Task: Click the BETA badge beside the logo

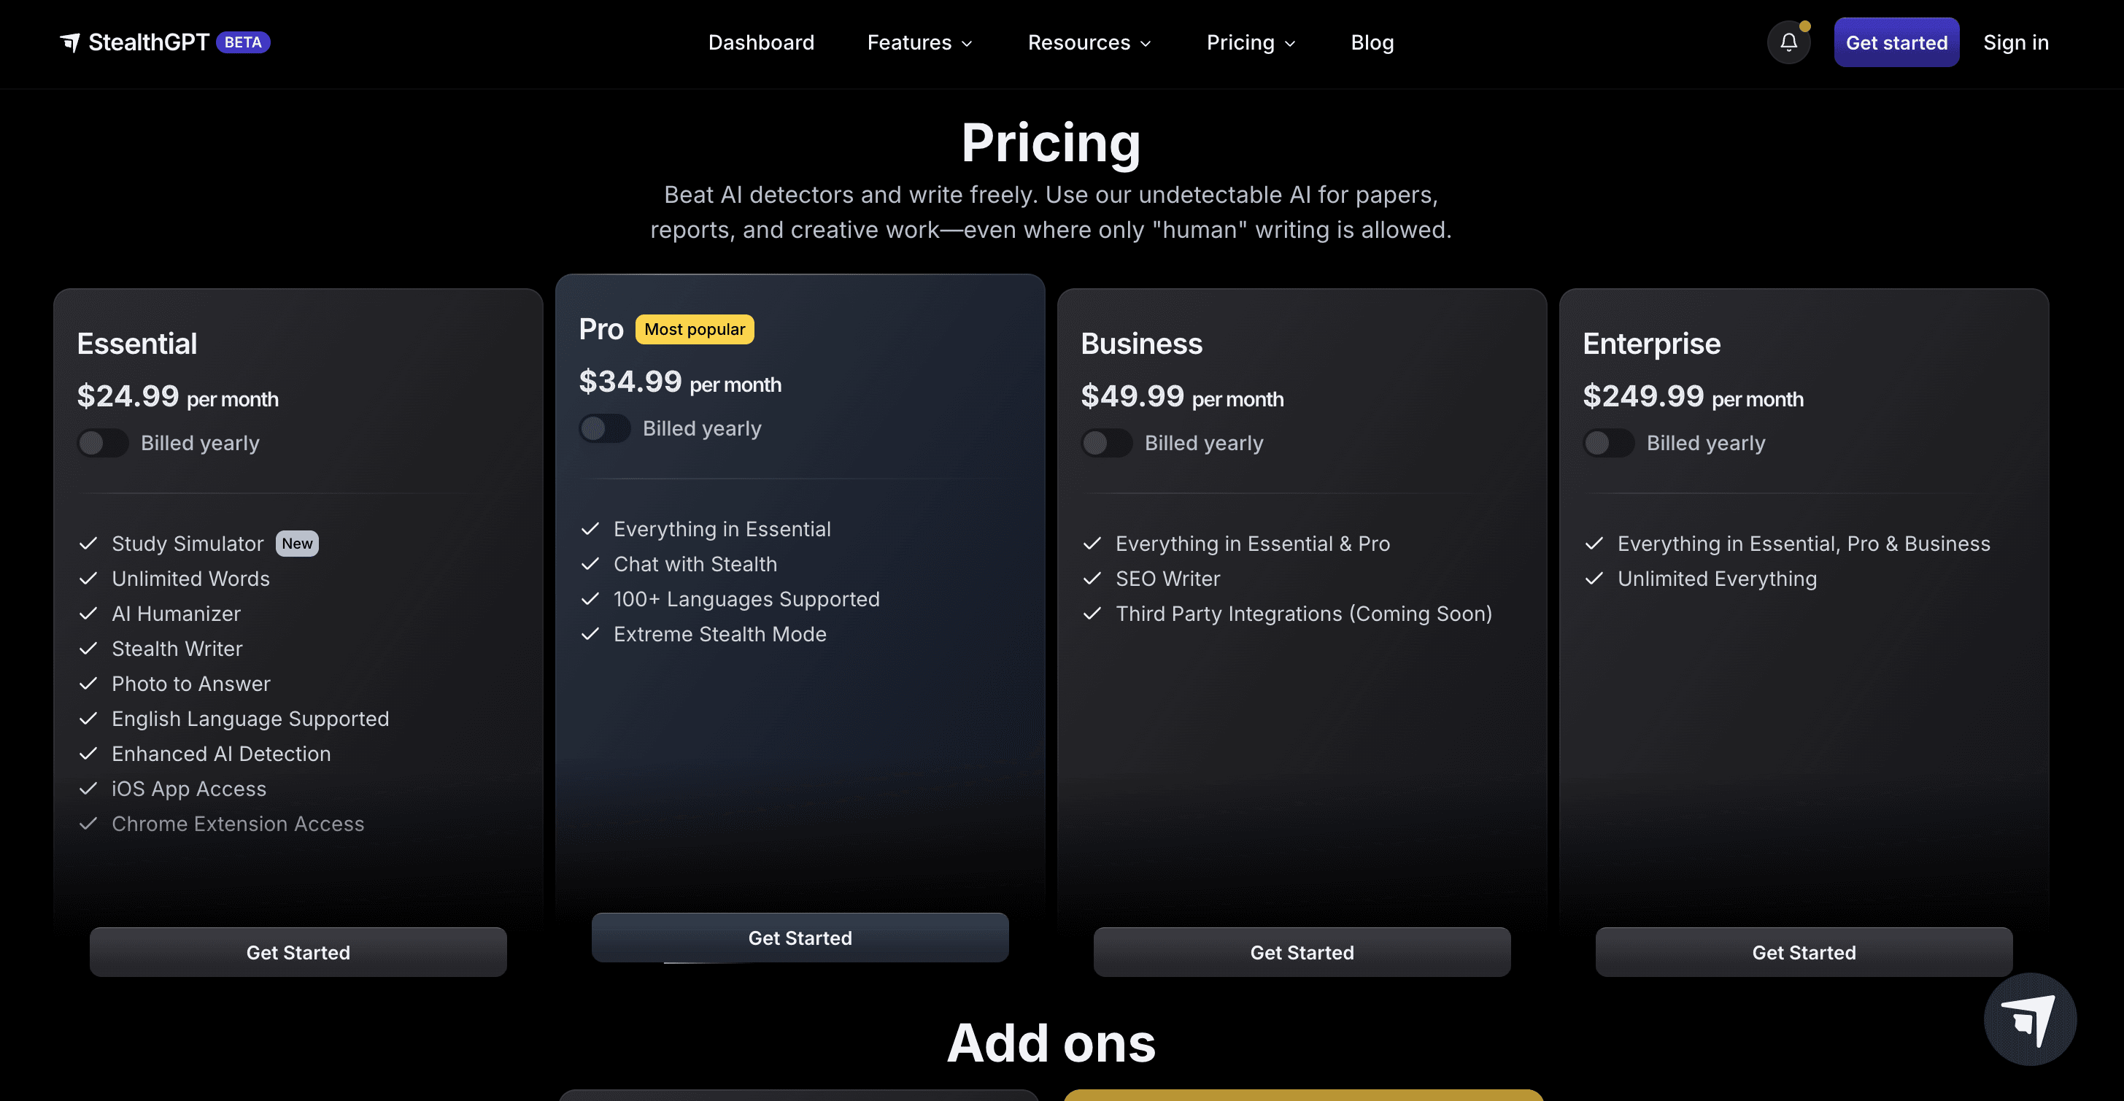Action: [x=243, y=42]
